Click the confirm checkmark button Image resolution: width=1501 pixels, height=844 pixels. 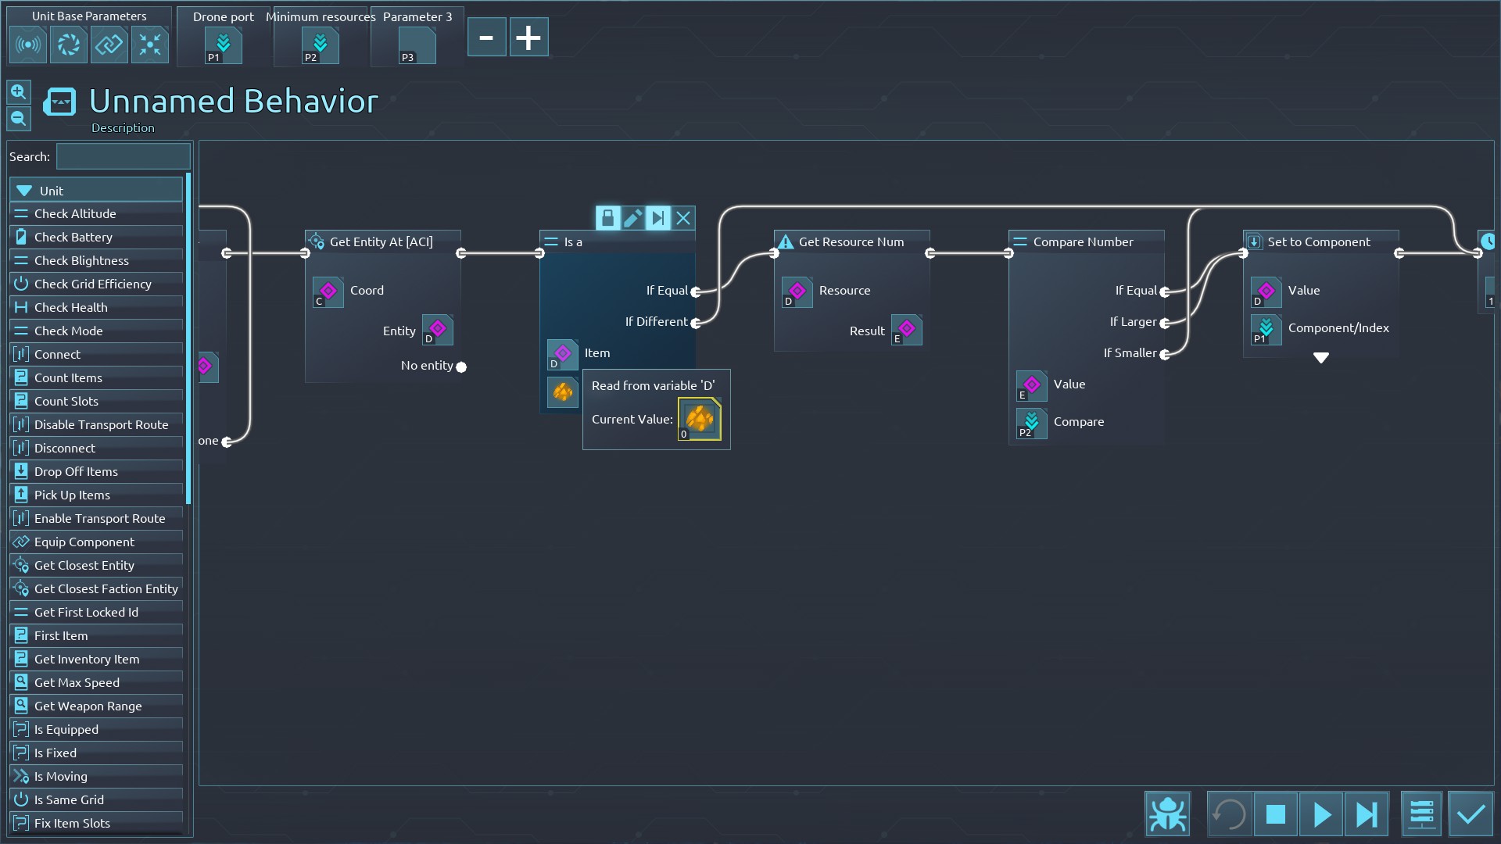[x=1471, y=814]
